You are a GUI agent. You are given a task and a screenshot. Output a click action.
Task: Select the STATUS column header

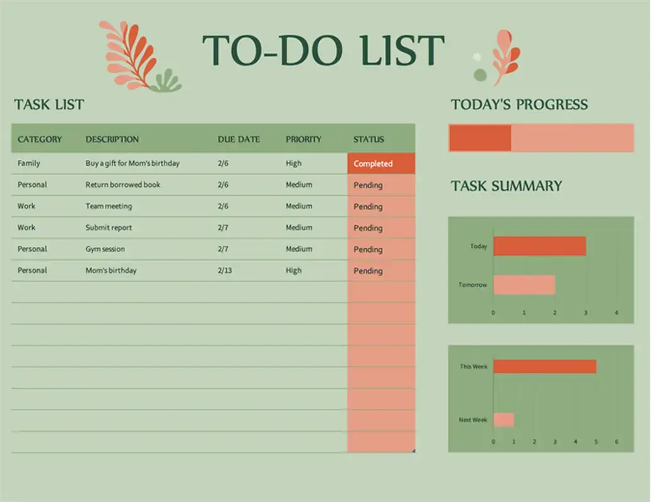click(x=368, y=139)
